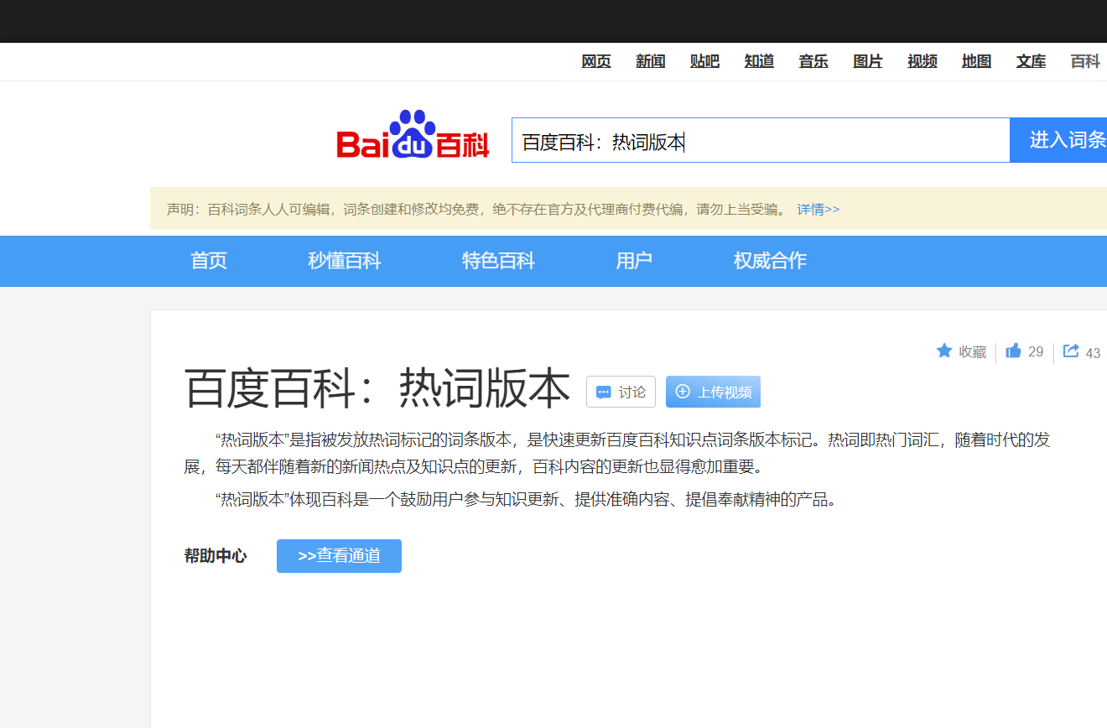Screen dimensions: 1107x728
Task: Switch to the 秒懂百科 tab
Action: (345, 261)
